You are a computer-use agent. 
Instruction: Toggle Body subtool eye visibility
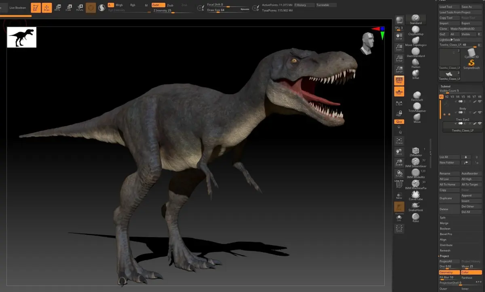click(x=480, y=101)
